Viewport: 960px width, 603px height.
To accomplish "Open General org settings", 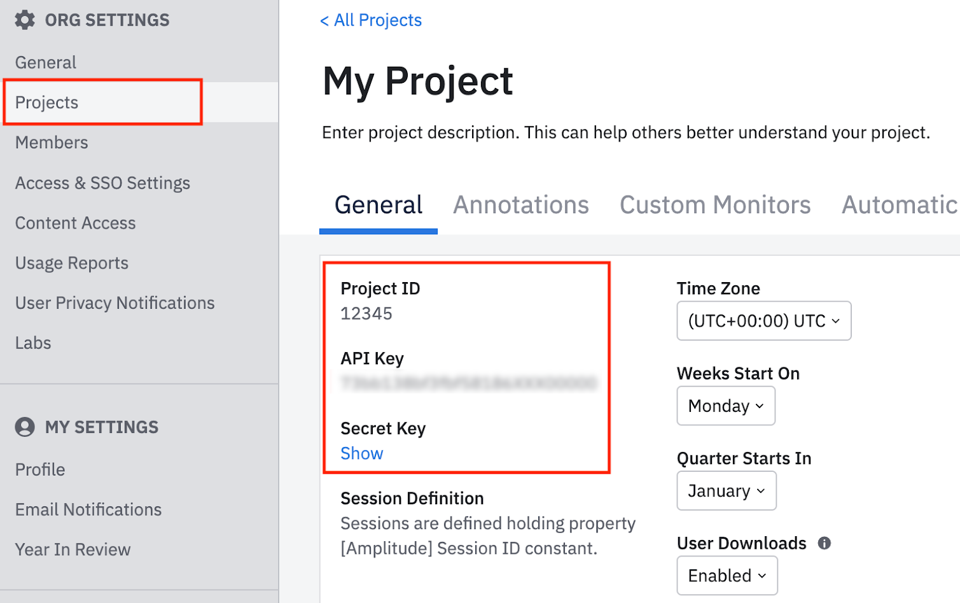I will click(x=46, y=62).
